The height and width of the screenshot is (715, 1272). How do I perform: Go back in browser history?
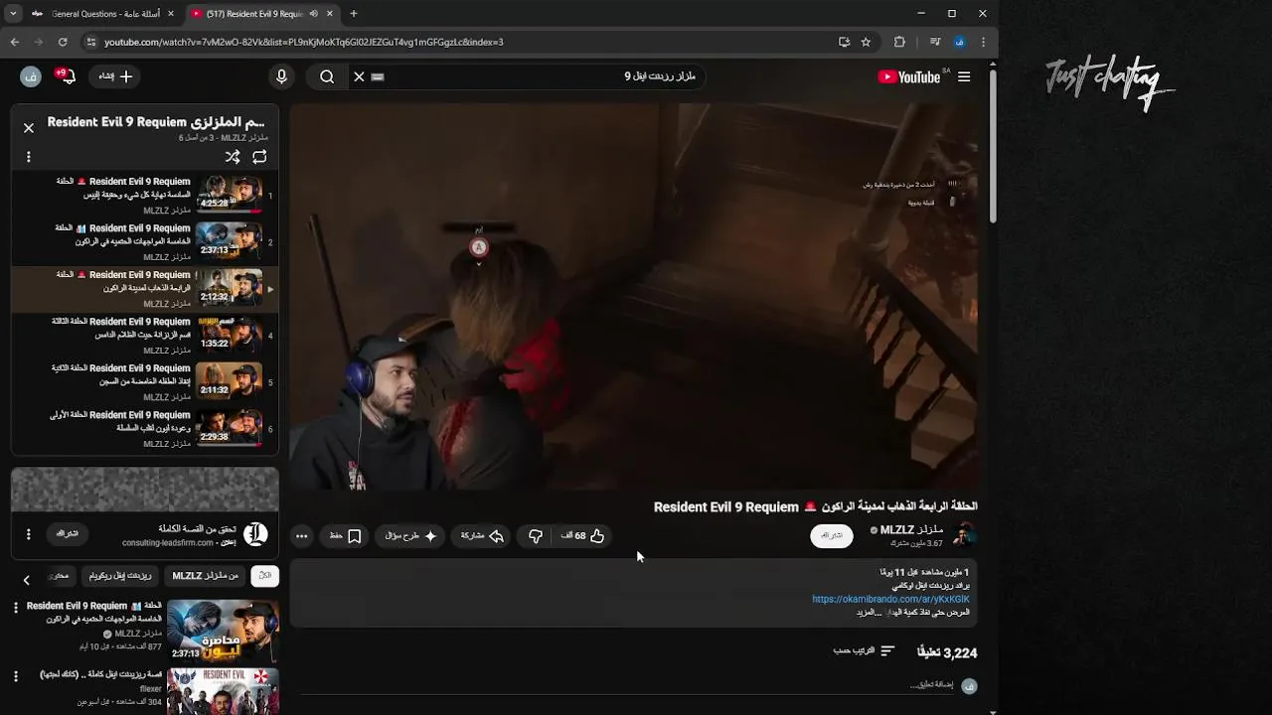15,42
